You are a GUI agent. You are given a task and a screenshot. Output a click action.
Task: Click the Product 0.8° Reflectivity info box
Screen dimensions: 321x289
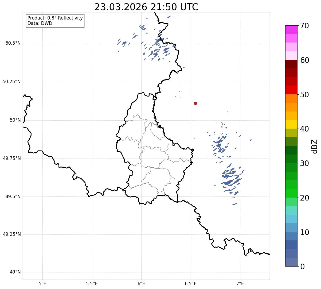coord(55,21)
